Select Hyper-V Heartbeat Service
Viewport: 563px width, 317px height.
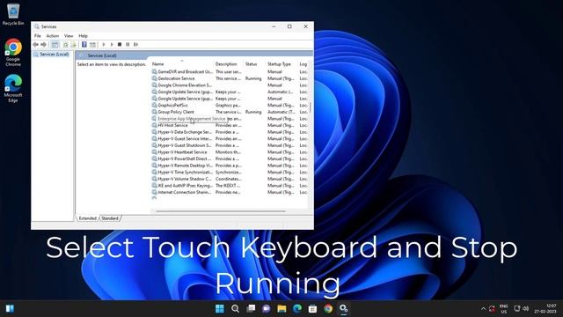(229, 152)
